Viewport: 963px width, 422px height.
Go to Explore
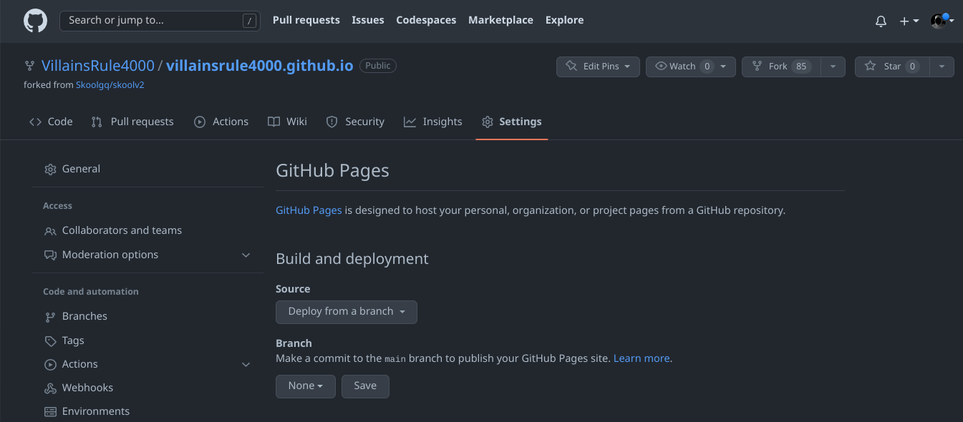coord(564,20)
